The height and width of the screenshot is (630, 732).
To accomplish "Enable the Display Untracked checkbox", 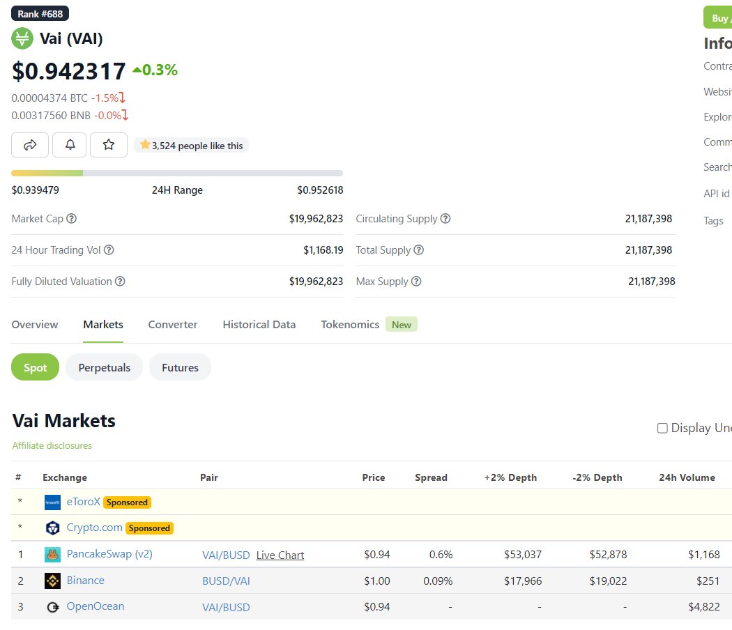I will [x=662, y=428].
